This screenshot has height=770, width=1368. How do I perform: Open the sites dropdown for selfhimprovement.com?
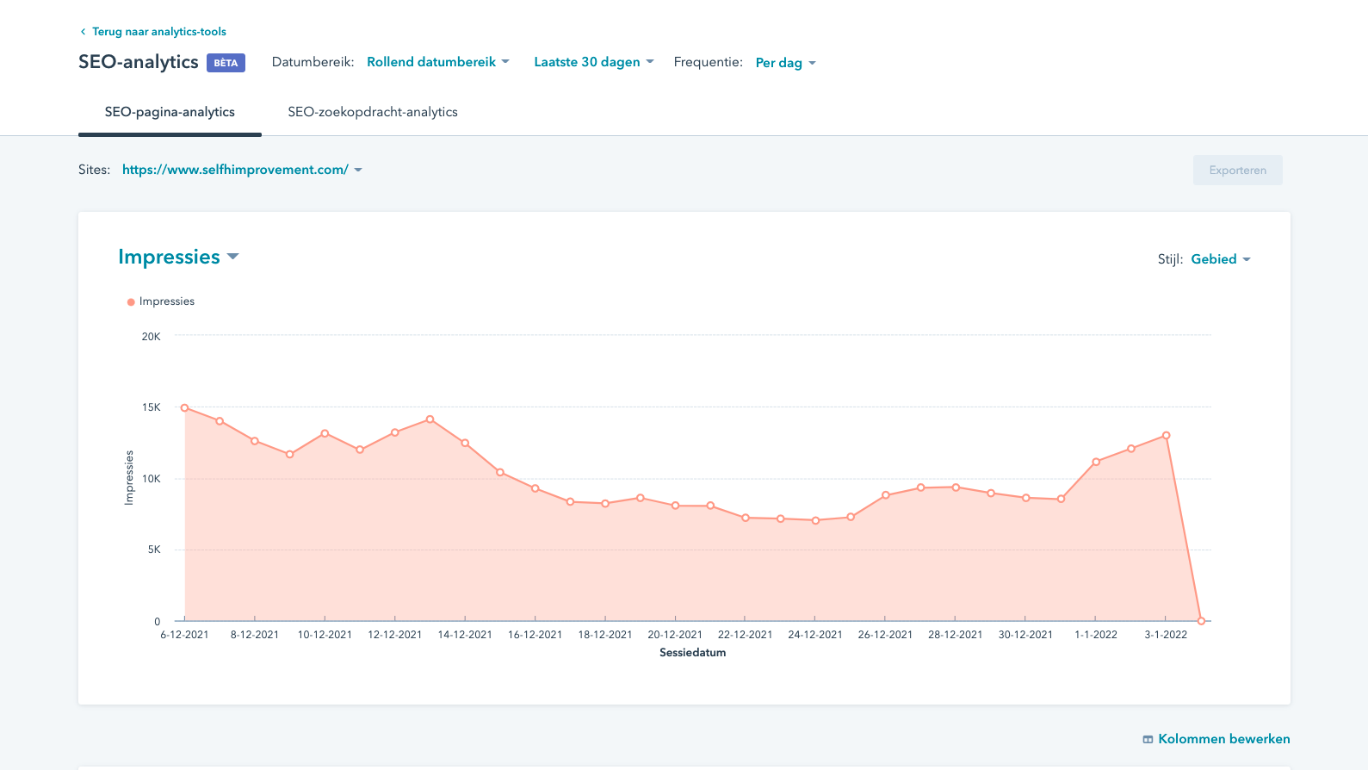[241, 170]
